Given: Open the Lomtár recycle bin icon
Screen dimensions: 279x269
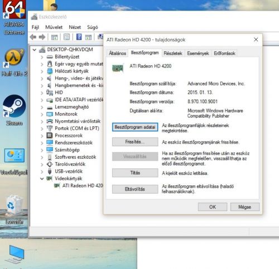Looking at the screenshot, I should click(x=14, y=210).
